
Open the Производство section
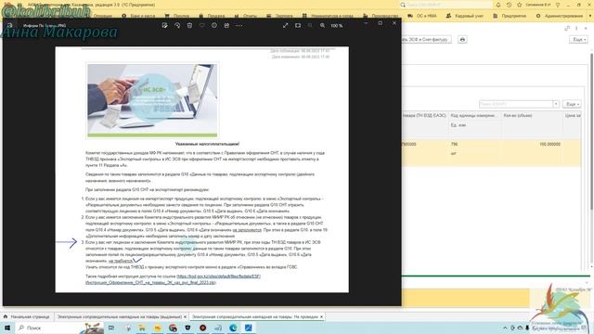(x=381, y=16)
